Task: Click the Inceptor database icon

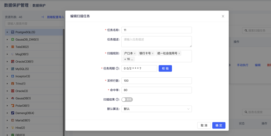Action: click(13, 76)
